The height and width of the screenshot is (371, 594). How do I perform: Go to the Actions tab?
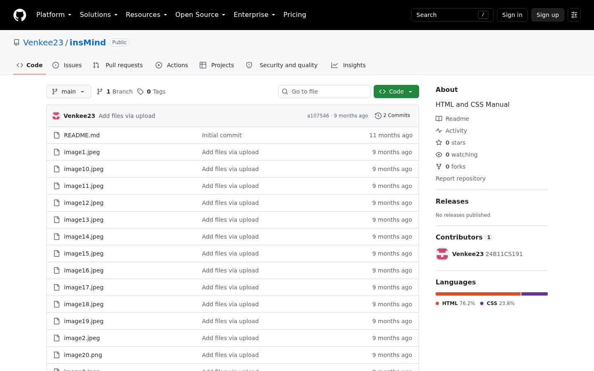172,65
